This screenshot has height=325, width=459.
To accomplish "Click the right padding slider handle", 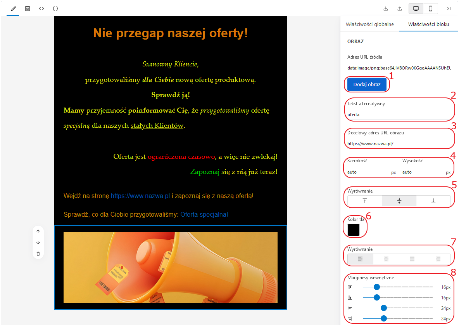I will (384, 318).
